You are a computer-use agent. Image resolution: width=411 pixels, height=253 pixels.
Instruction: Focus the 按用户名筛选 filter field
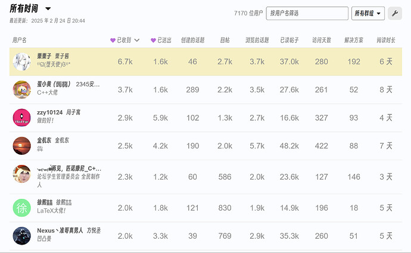coord(307,13)
